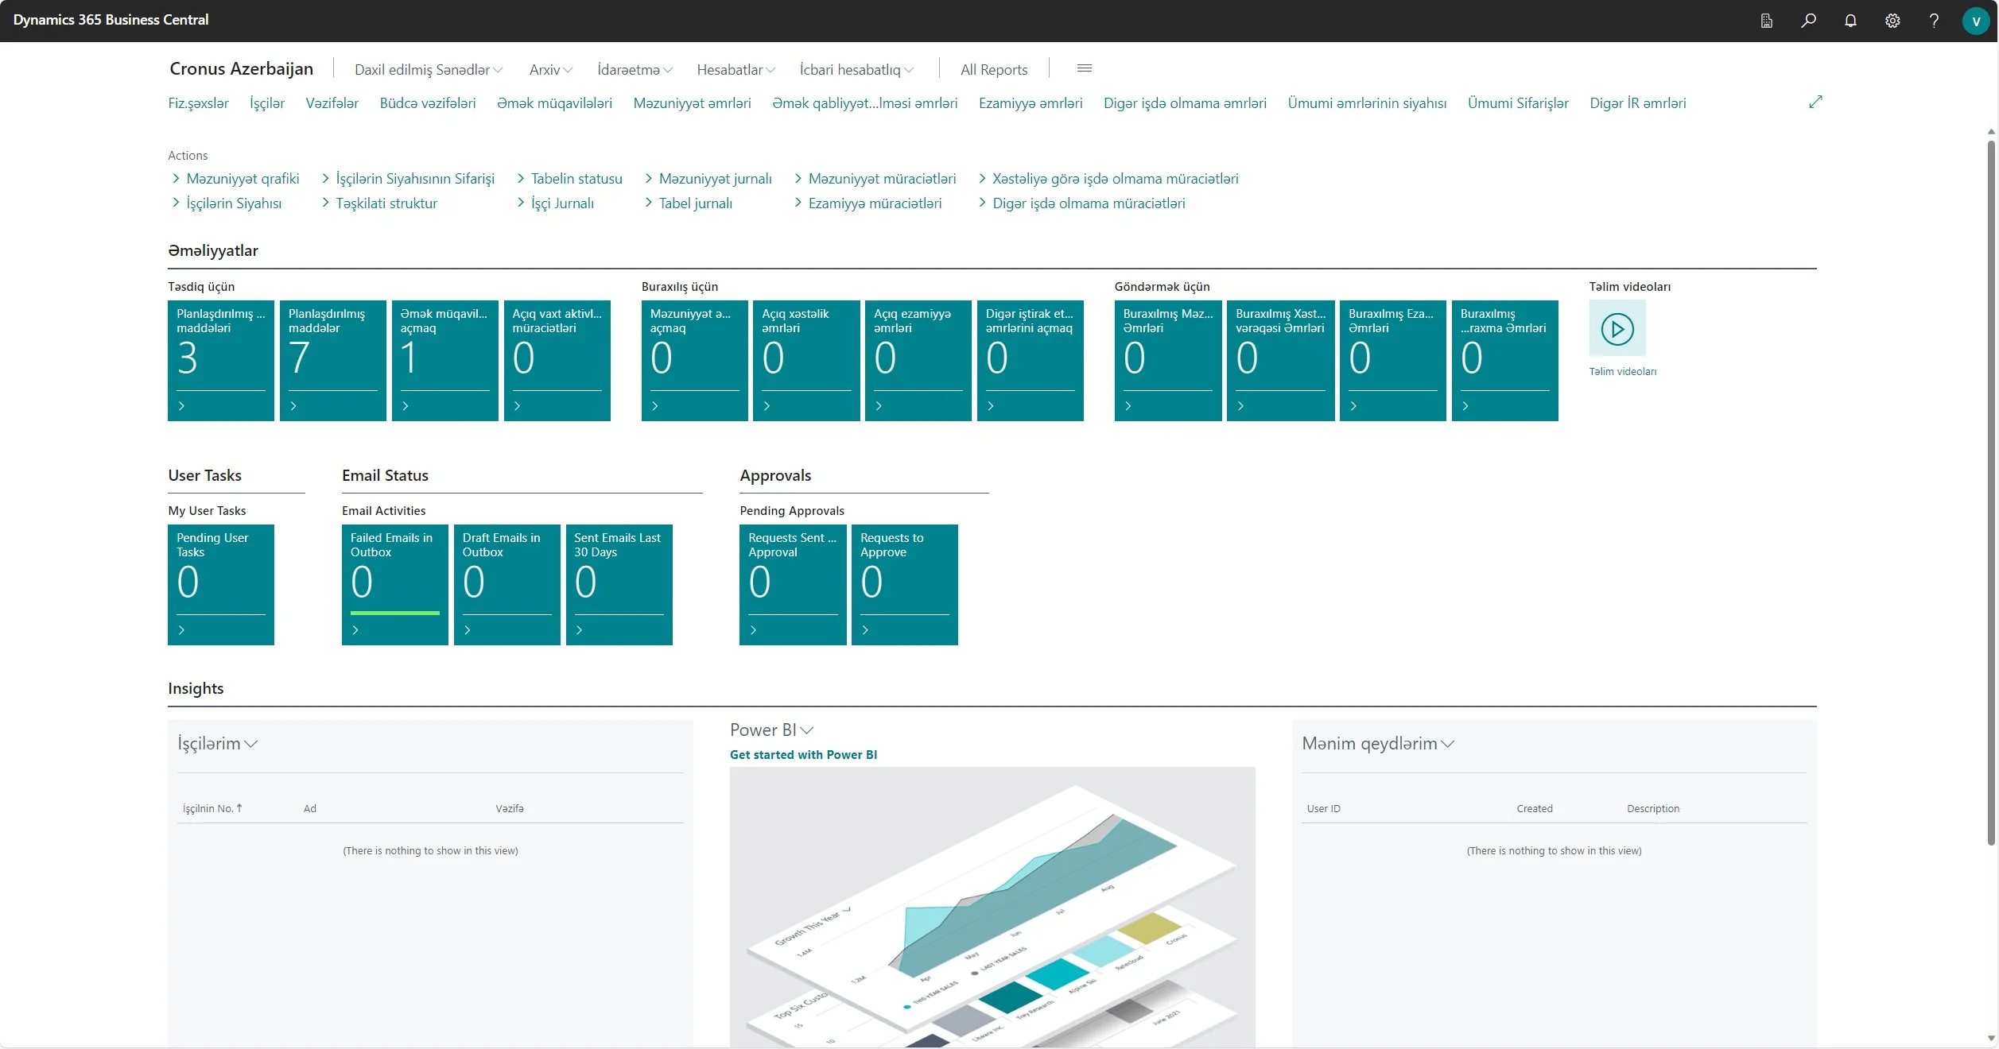The height and width of the screenshot is (1049, 1999).
Task: Expand the İcbari hesabatlıq menu
Action: pyautogui.click(x=856, y=70)
